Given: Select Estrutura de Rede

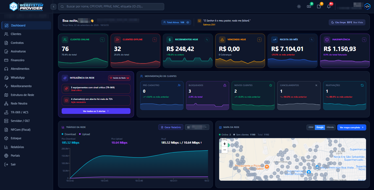Looking at the screenshot, I should 27,95.
